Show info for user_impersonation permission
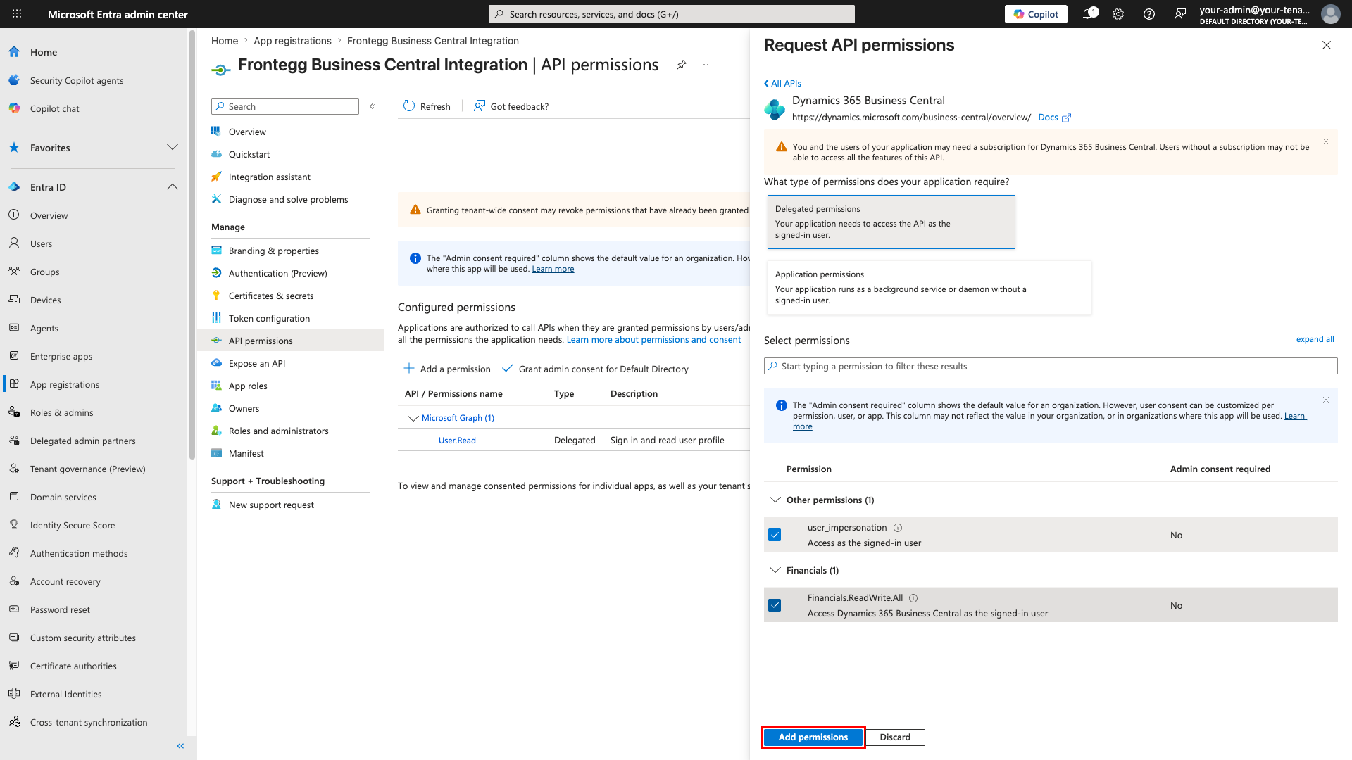 (x=898, y=528)
